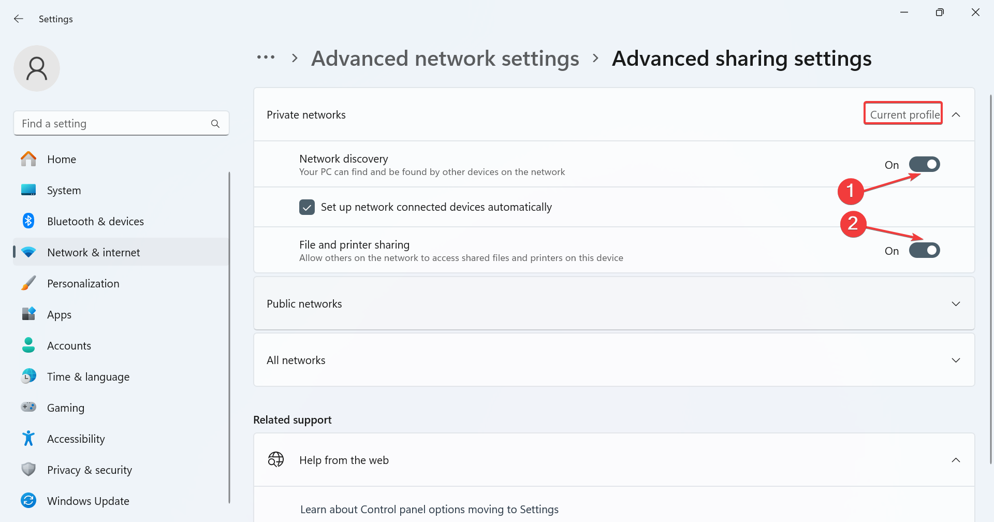Click the Related support heading

pos(292,419)
